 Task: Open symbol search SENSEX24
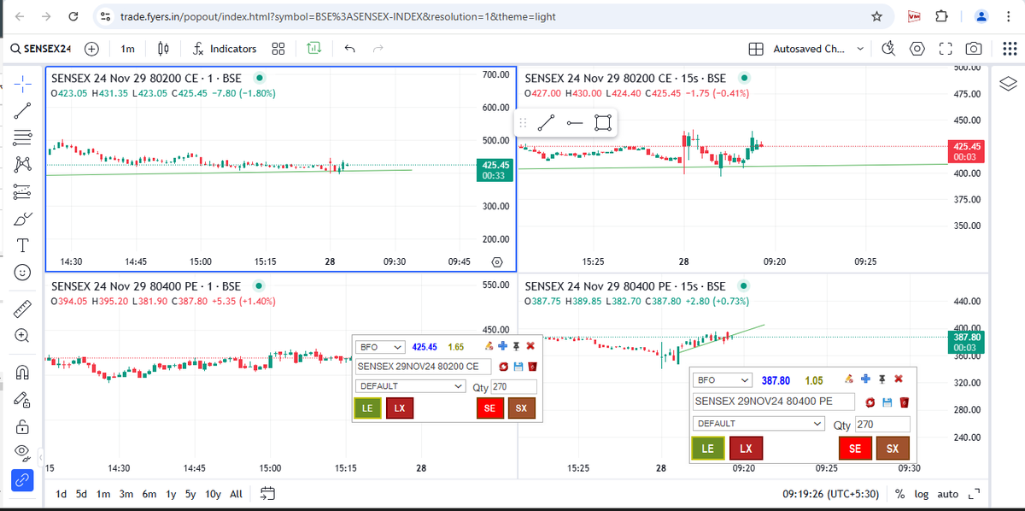(x=41, y=49)
